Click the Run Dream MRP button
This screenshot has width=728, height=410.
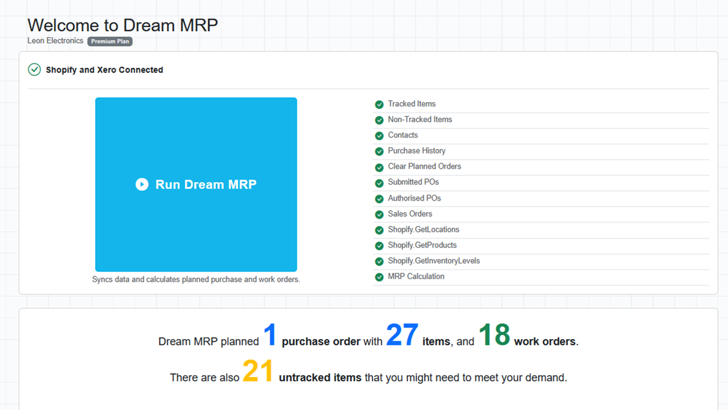coord(196,184)
